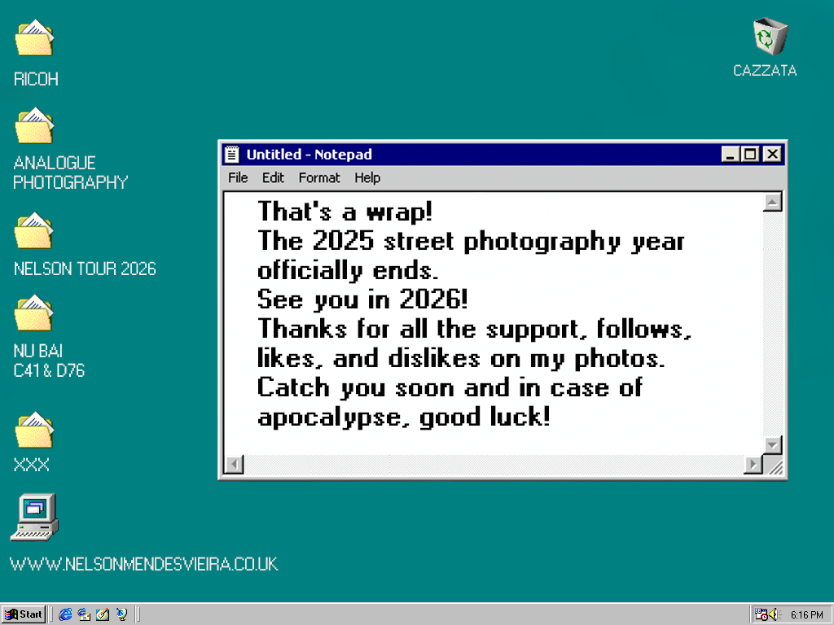
Task: Click the 6:16 PM taskbar clock
Action: pyautogui.click(x=806, y=615)
